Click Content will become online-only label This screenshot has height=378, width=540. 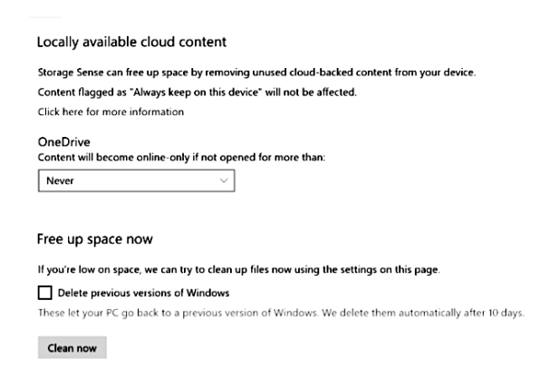pos(181,157)
